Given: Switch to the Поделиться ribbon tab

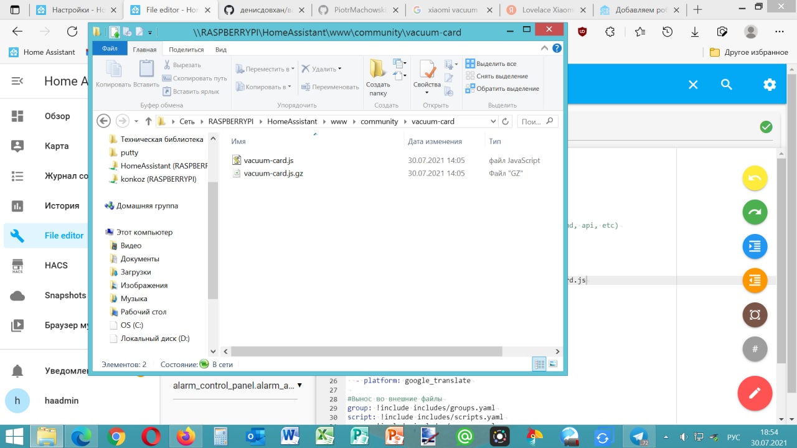Looking at the screenshot, I should [186, 50].
